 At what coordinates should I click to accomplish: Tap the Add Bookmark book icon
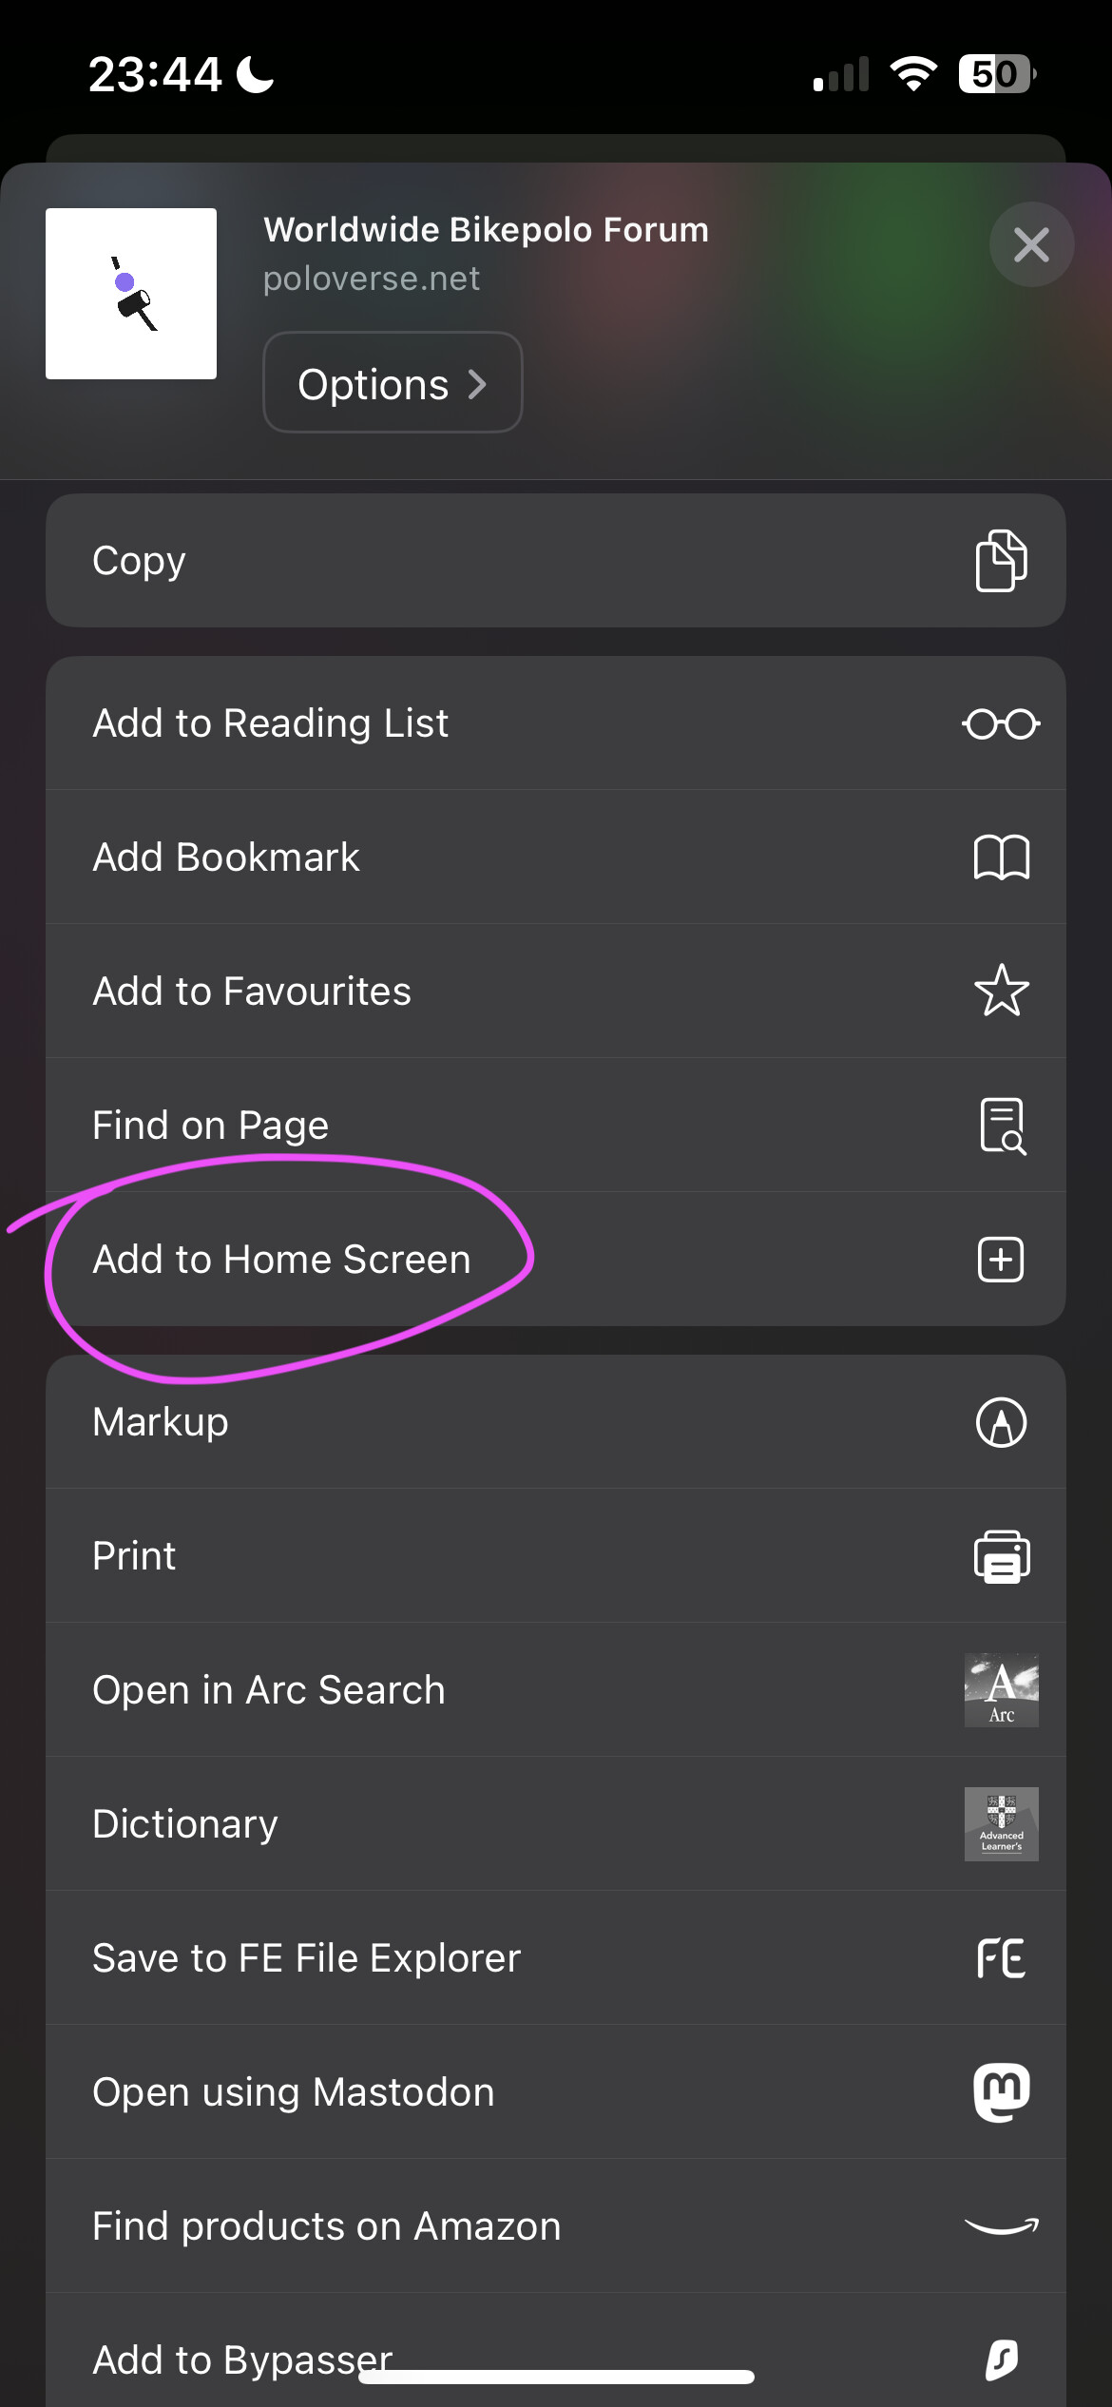[1001, 857]
